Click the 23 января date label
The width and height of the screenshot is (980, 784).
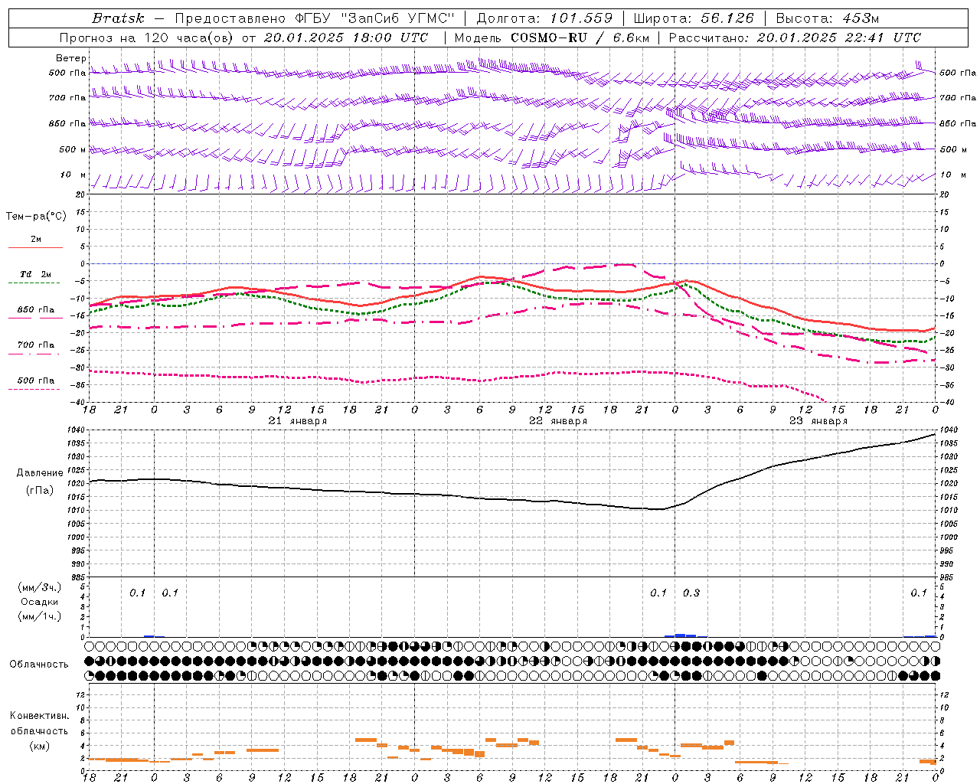818,421
